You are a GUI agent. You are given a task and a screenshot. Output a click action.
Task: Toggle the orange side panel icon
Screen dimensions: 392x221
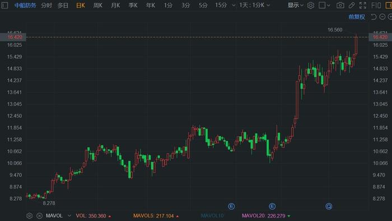tap(389, 5)
